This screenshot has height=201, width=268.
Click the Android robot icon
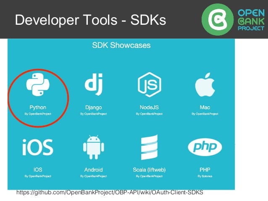point(94,147)
